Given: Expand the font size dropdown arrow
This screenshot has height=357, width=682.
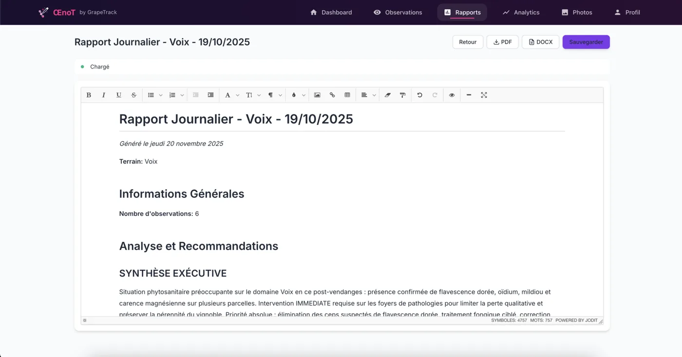Looking at the screenshot, I should [259, 95].
